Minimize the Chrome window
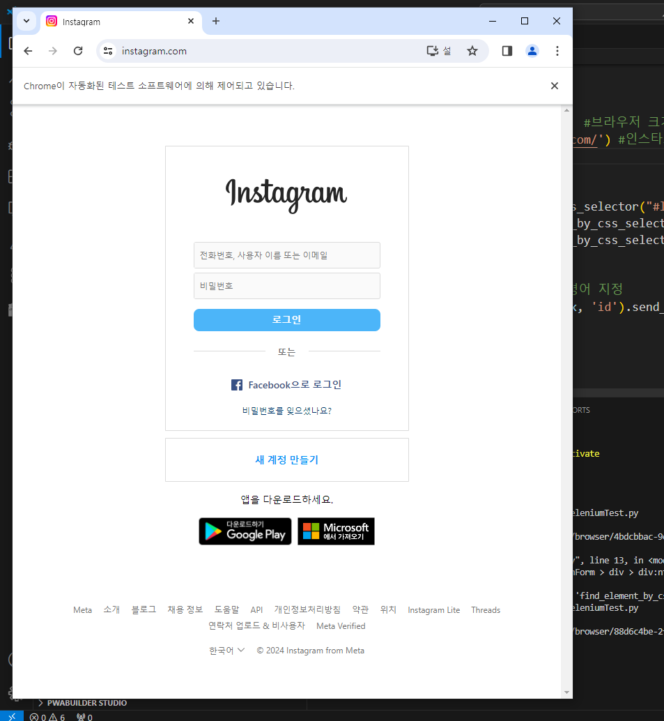Viewport: 664px width, 721px height. click(x=493, y=21)
